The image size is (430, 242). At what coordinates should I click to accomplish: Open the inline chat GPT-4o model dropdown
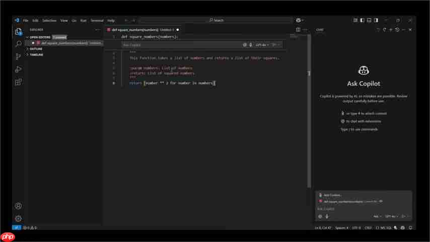(x=262, y=45)
